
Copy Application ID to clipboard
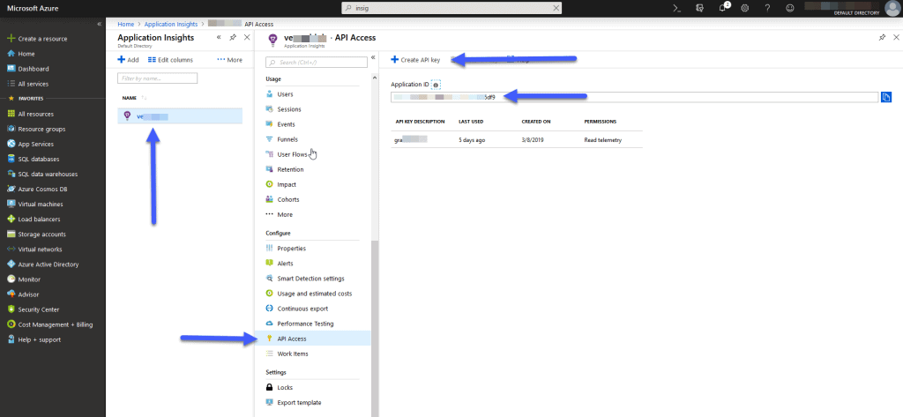886,97
